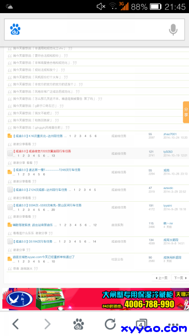This screenshot has height=336, width=189.
Task: Tap the Wi-Fi status bar icon
Action: coord(113,6)
